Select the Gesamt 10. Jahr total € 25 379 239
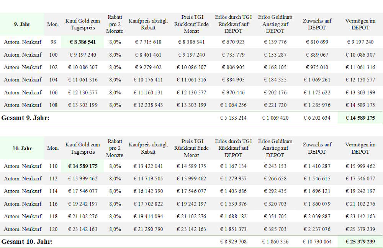Screen dimensions: 383x248 pos(360,242)
